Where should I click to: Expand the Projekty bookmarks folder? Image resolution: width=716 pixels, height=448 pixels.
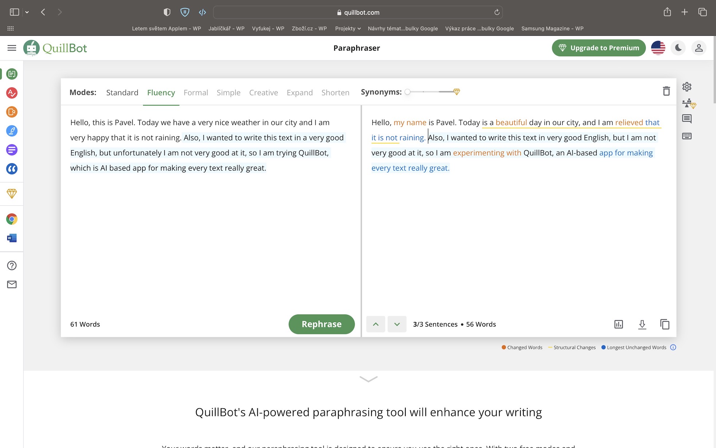pos(348,28)
